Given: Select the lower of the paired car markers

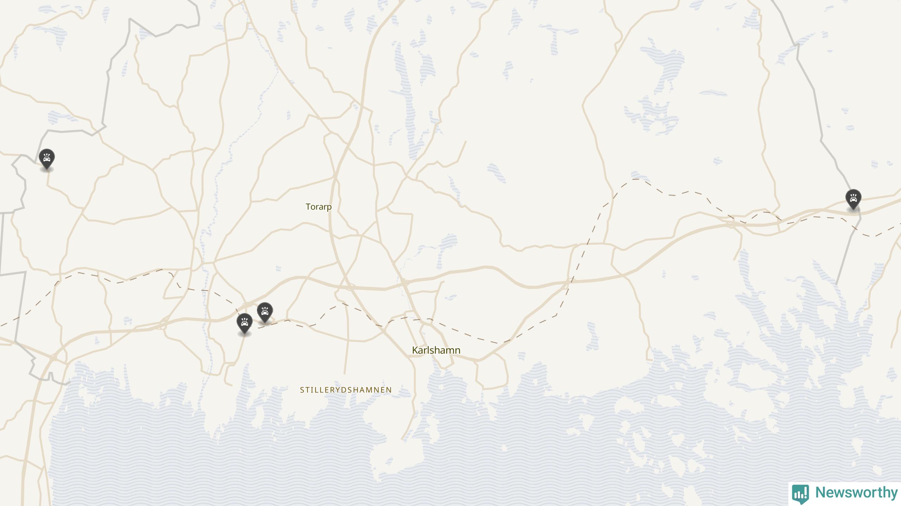Looking at the screenshot, I should click(x=245, y=324).
